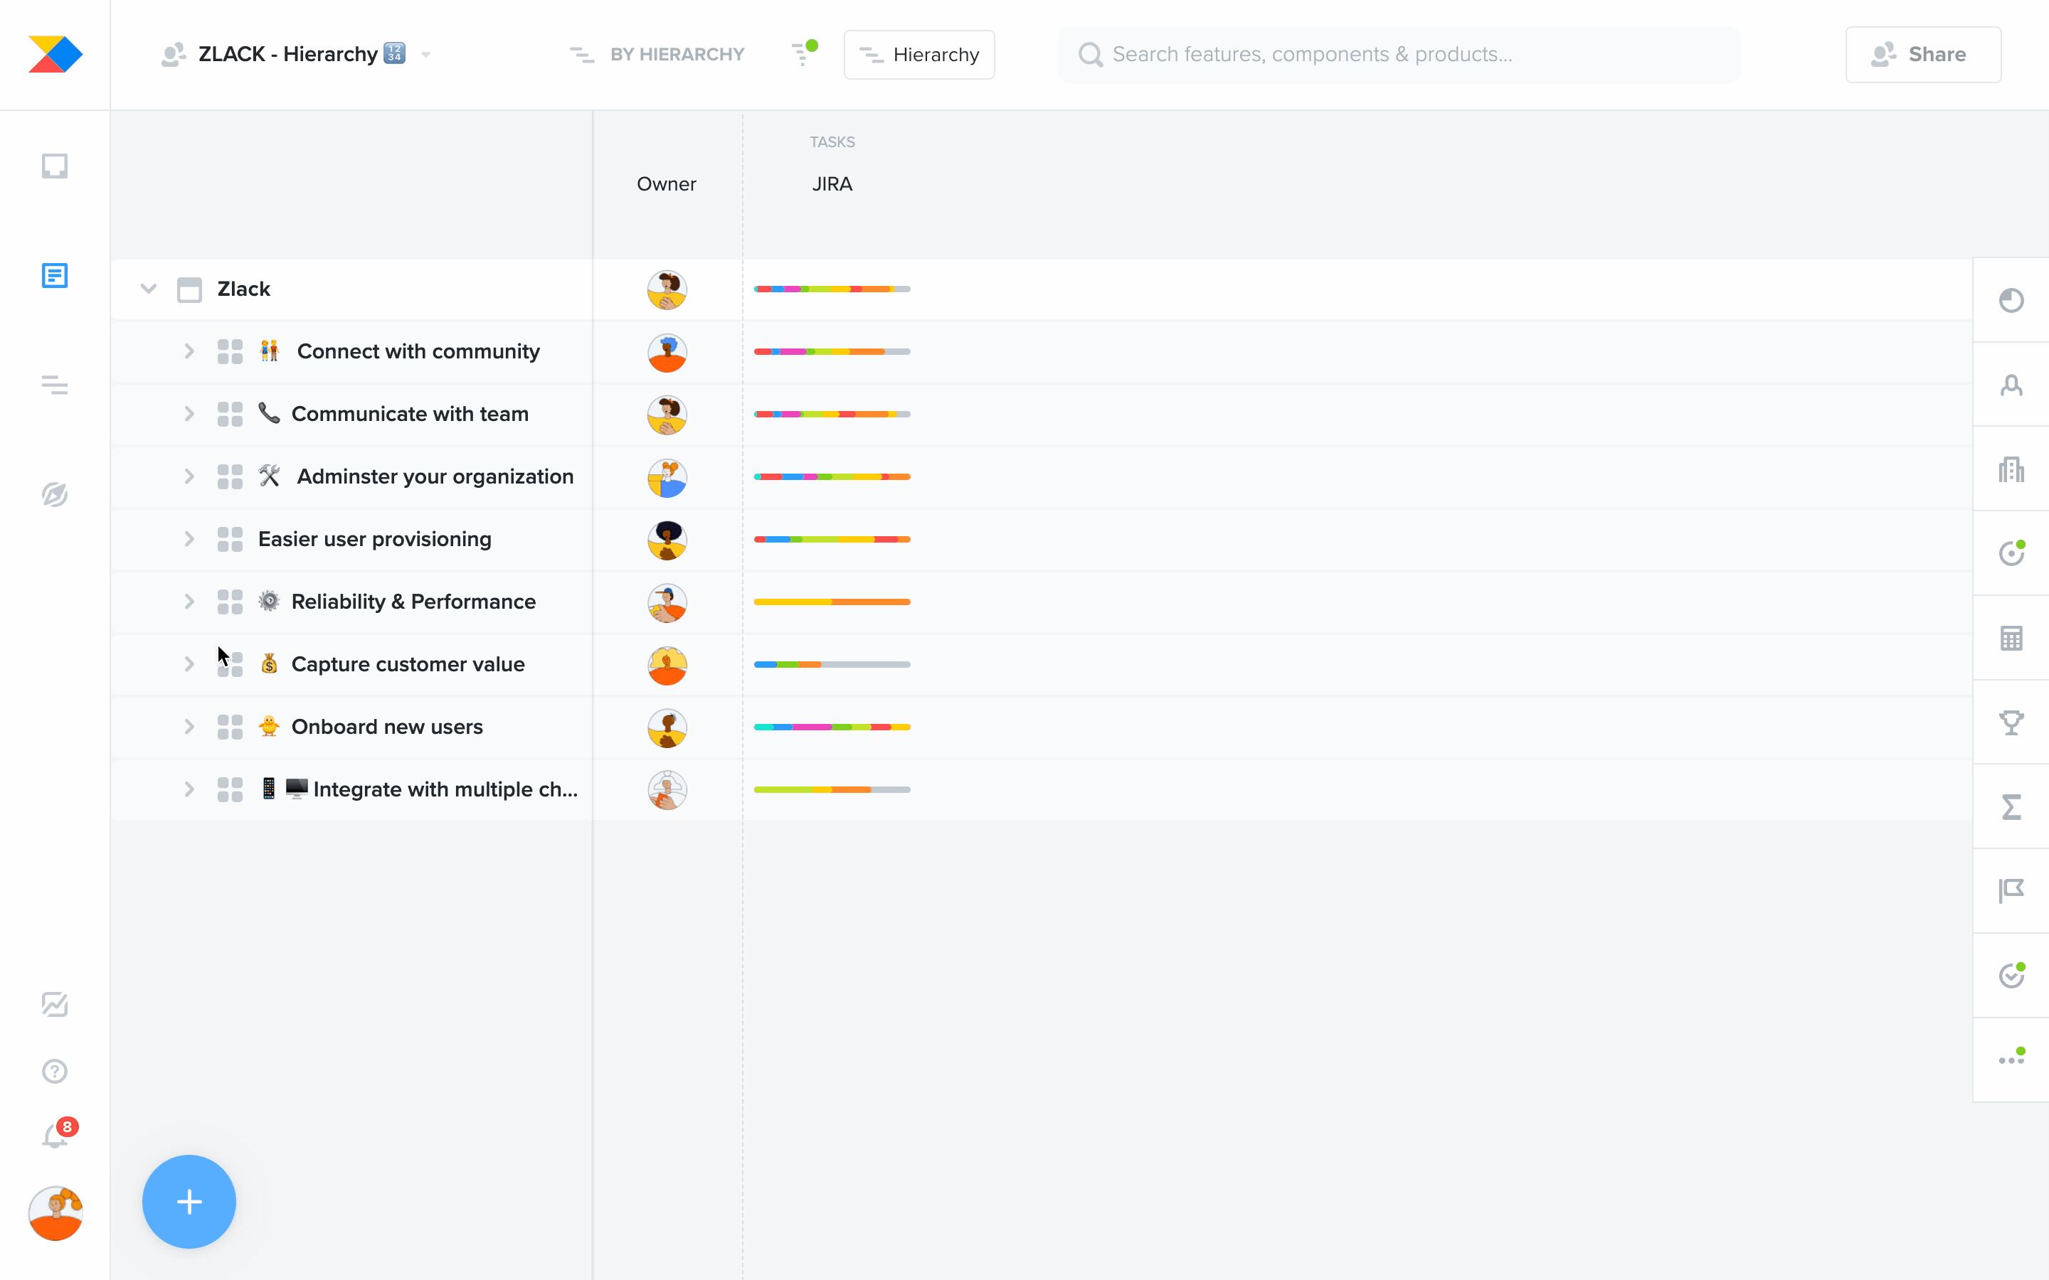Expand Communicate with team component
This screenshot has width=2049, height=1280.
(x=189, y=414)
